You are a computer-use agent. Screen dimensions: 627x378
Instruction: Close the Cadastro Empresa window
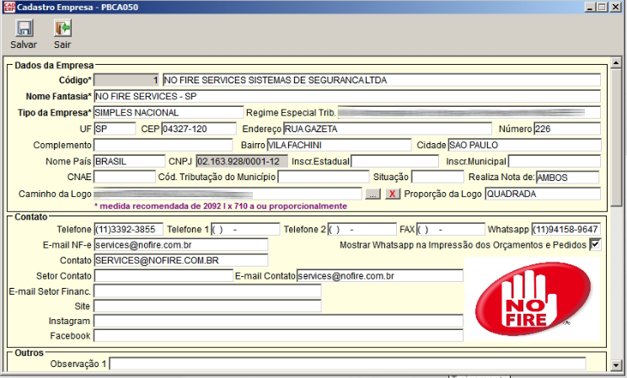pyautogui.click(x=615, y=8)
